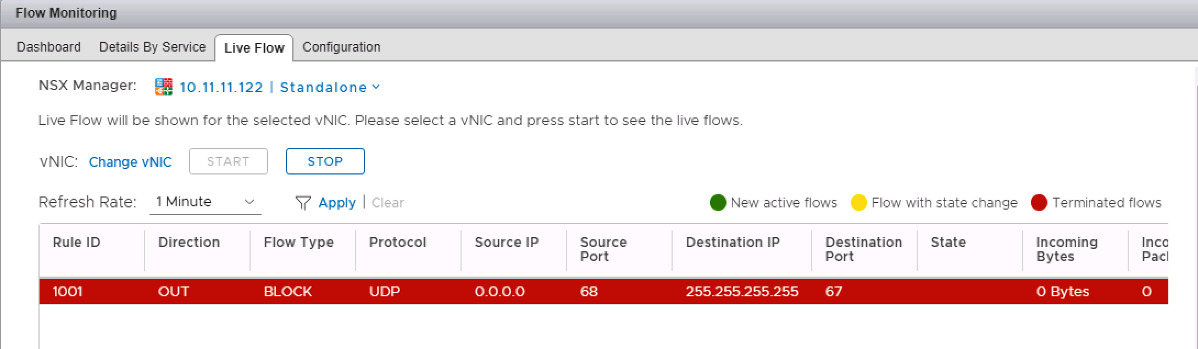Select the Live Flow tab
This screenshot has width=1198, height=349.
click(254, 48)
